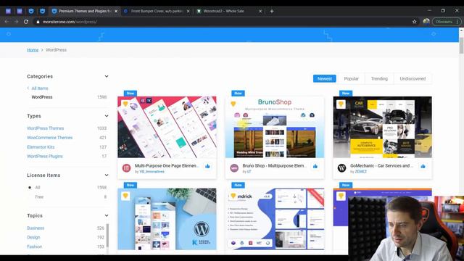The image size is (464, 261).
Task: Filter by Design topic
Action: coord(33,237)
